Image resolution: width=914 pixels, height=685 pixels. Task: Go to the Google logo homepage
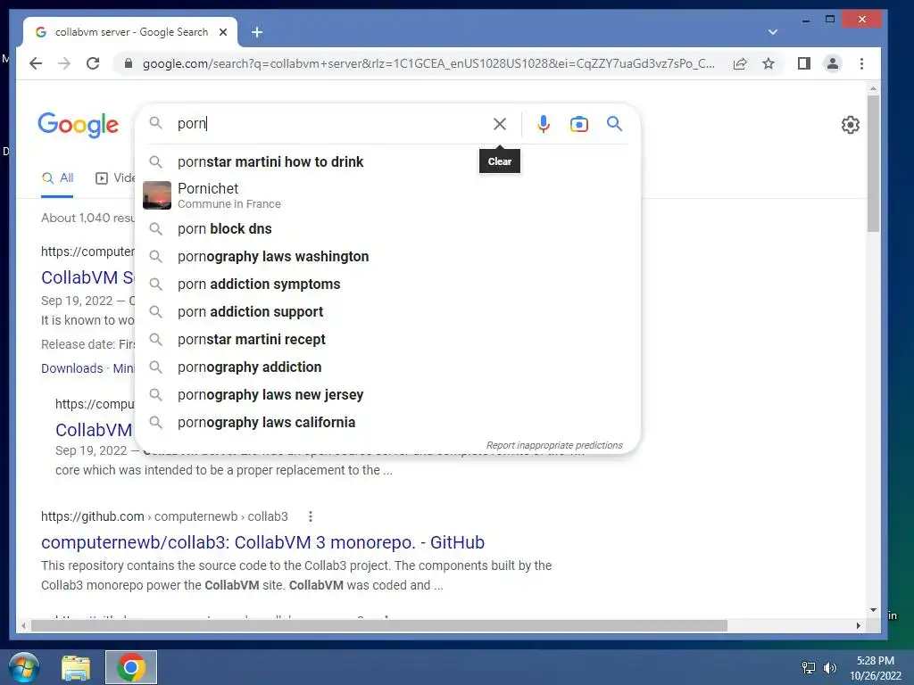click(79, 125)
